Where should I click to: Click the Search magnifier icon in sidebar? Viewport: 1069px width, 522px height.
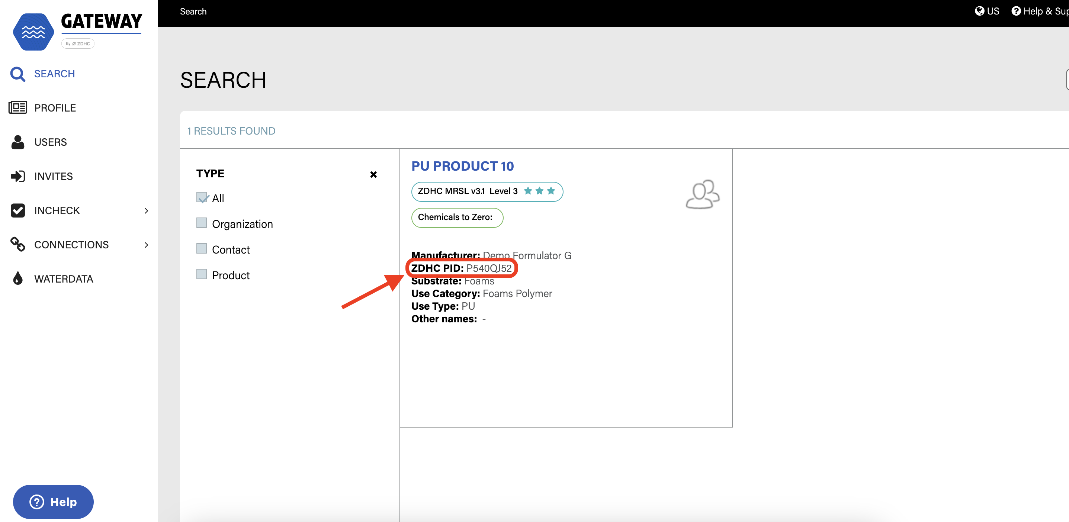[x=17, y=74]
